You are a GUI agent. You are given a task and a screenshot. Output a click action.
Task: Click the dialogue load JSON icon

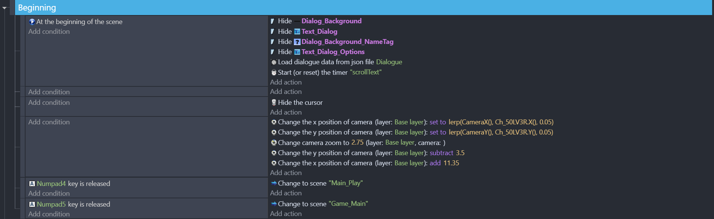click(x=274, y=62)
